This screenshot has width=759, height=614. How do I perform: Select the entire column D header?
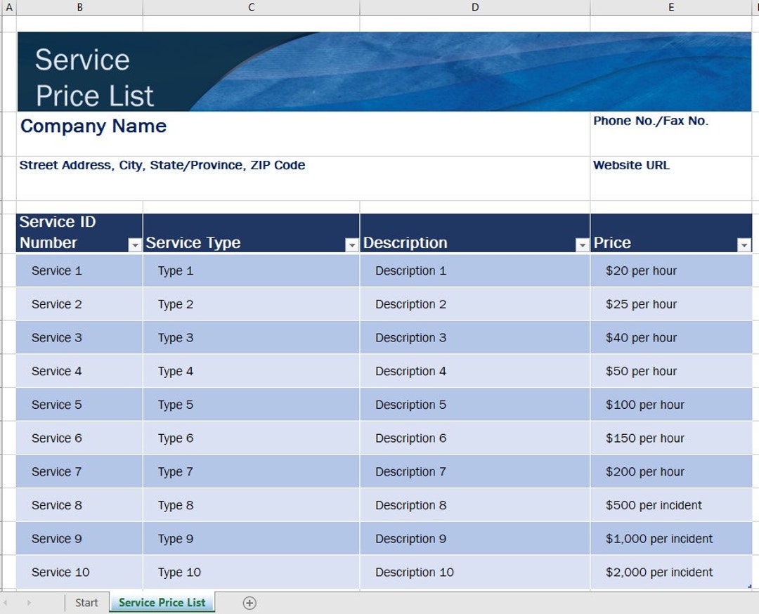point(475,7)
